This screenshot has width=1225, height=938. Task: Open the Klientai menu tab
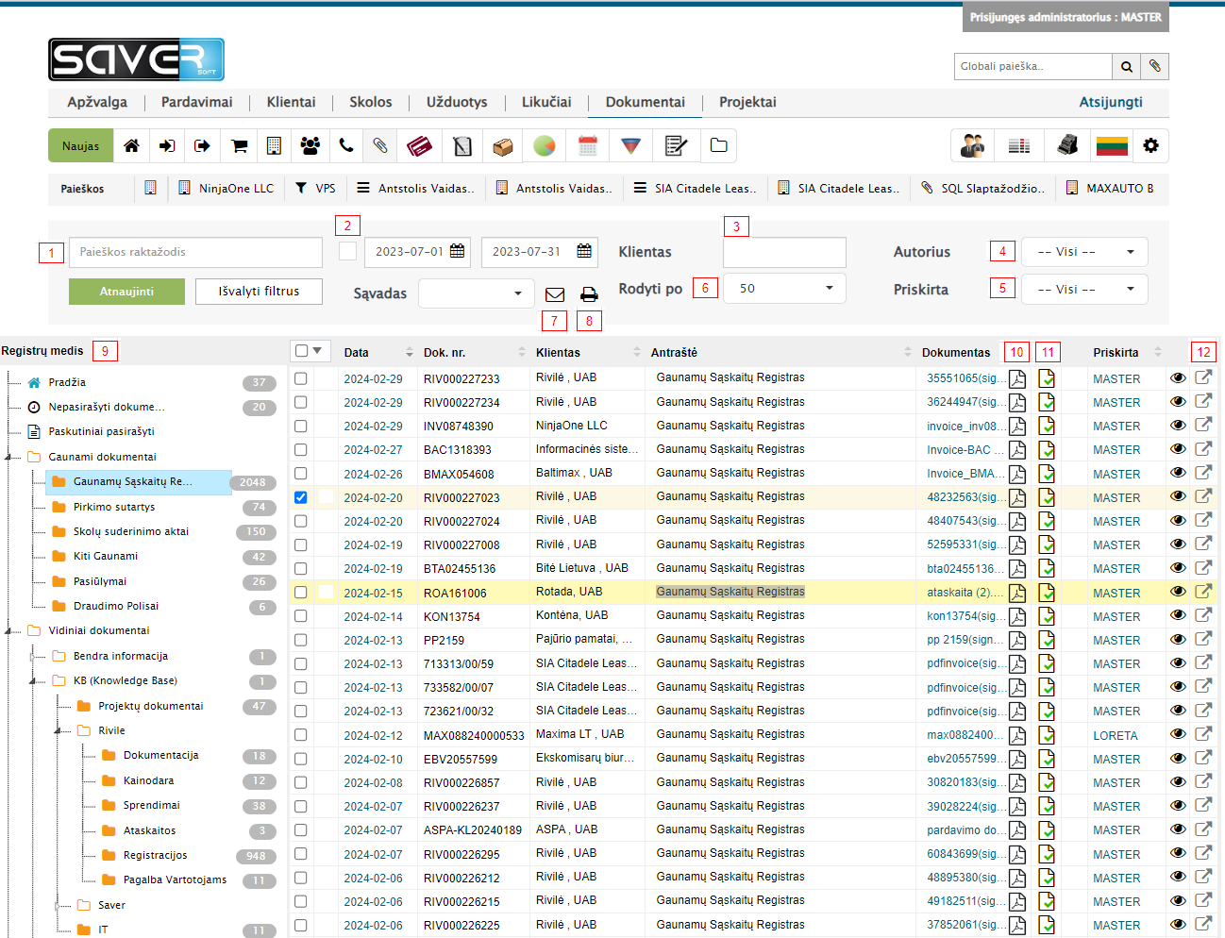(x=292, y=102)
